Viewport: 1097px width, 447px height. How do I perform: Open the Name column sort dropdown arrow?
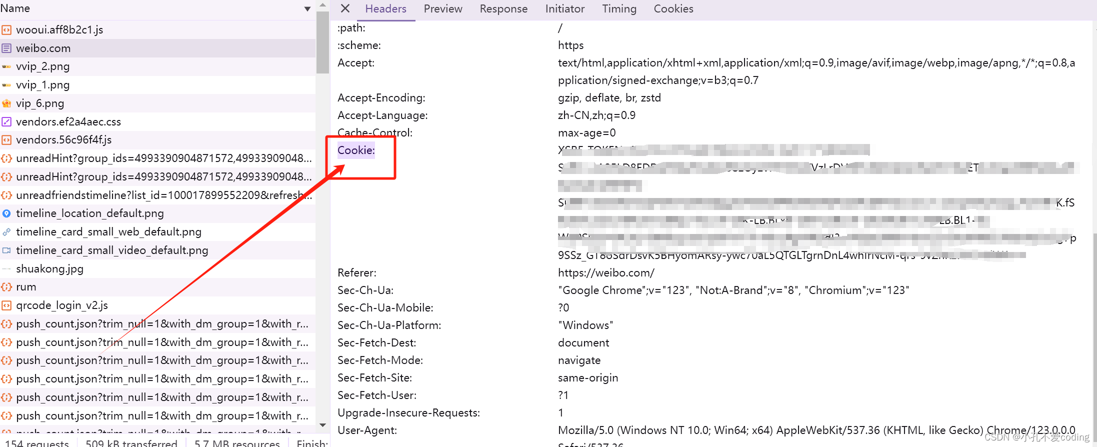(307, 9)
